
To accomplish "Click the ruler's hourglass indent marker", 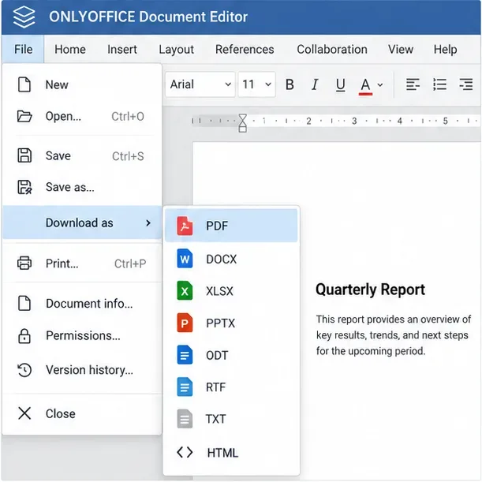I will [x=242, y=123].
